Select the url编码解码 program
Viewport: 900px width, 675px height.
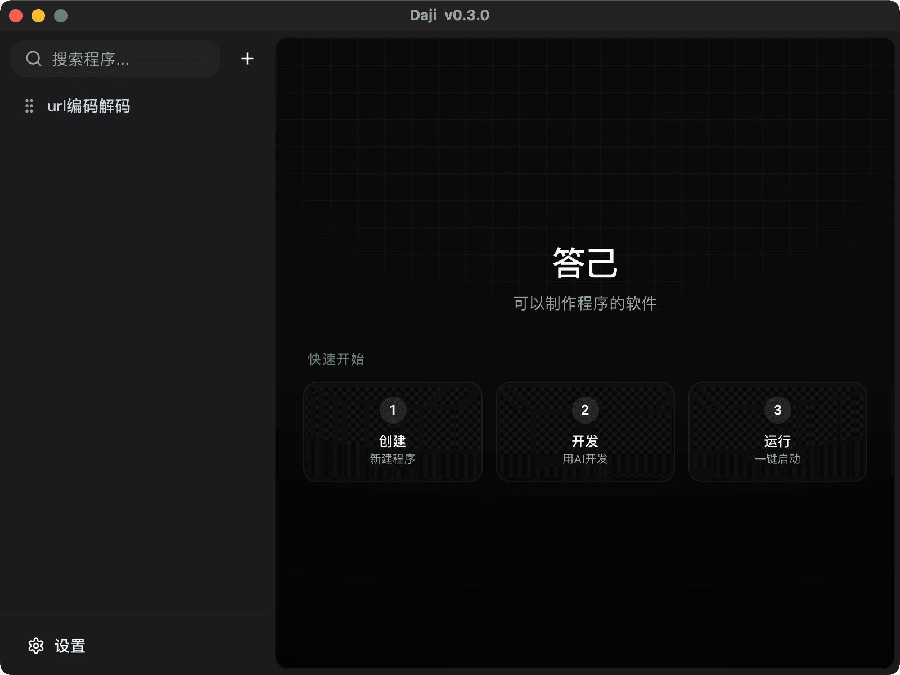pyautogui.click(x=90, y=106)
